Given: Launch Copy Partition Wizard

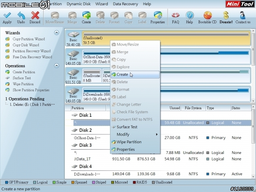Looking at the screenshot, I should pos(29,39).
